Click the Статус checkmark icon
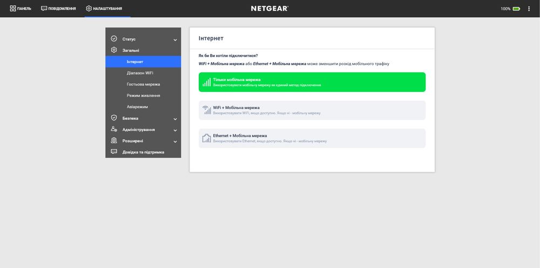The image size is (540, 268). 114,38
